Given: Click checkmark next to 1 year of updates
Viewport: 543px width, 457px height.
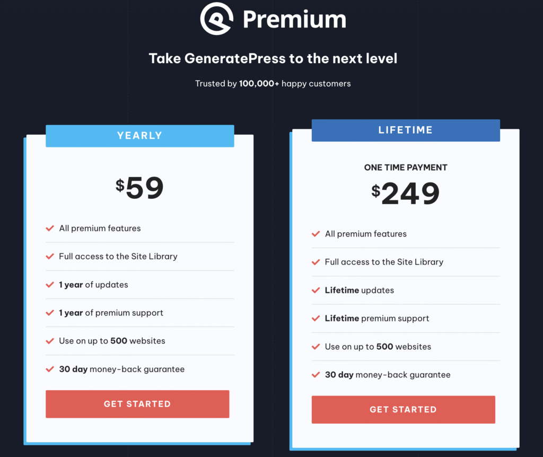Looking at the screenshot, I should tap(50, 285).
